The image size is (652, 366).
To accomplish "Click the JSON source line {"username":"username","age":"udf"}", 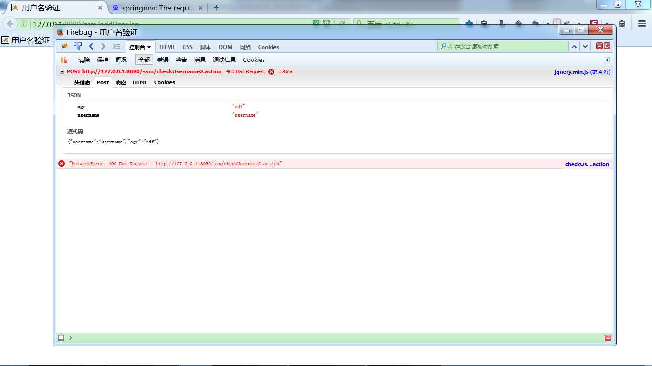I will pos(114,142).
